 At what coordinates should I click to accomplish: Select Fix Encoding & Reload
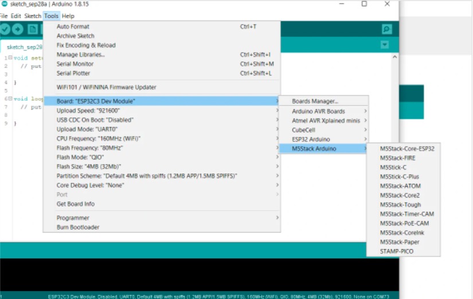tap(162, 45)
